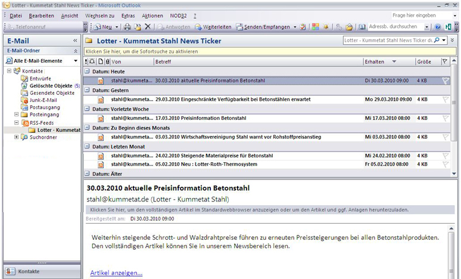
Task: Click the Kontakte button at pane bottom
Action: click(x=42, y=271)
